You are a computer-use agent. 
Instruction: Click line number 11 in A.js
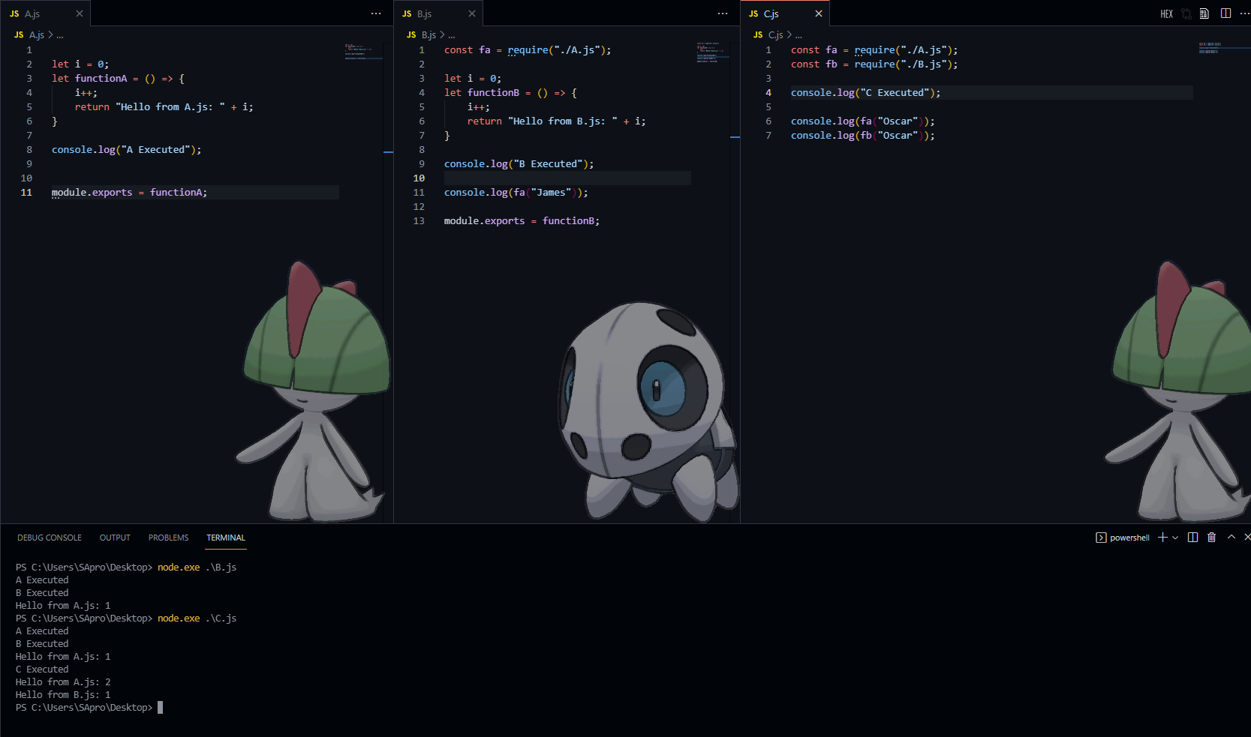coord(26,193)
